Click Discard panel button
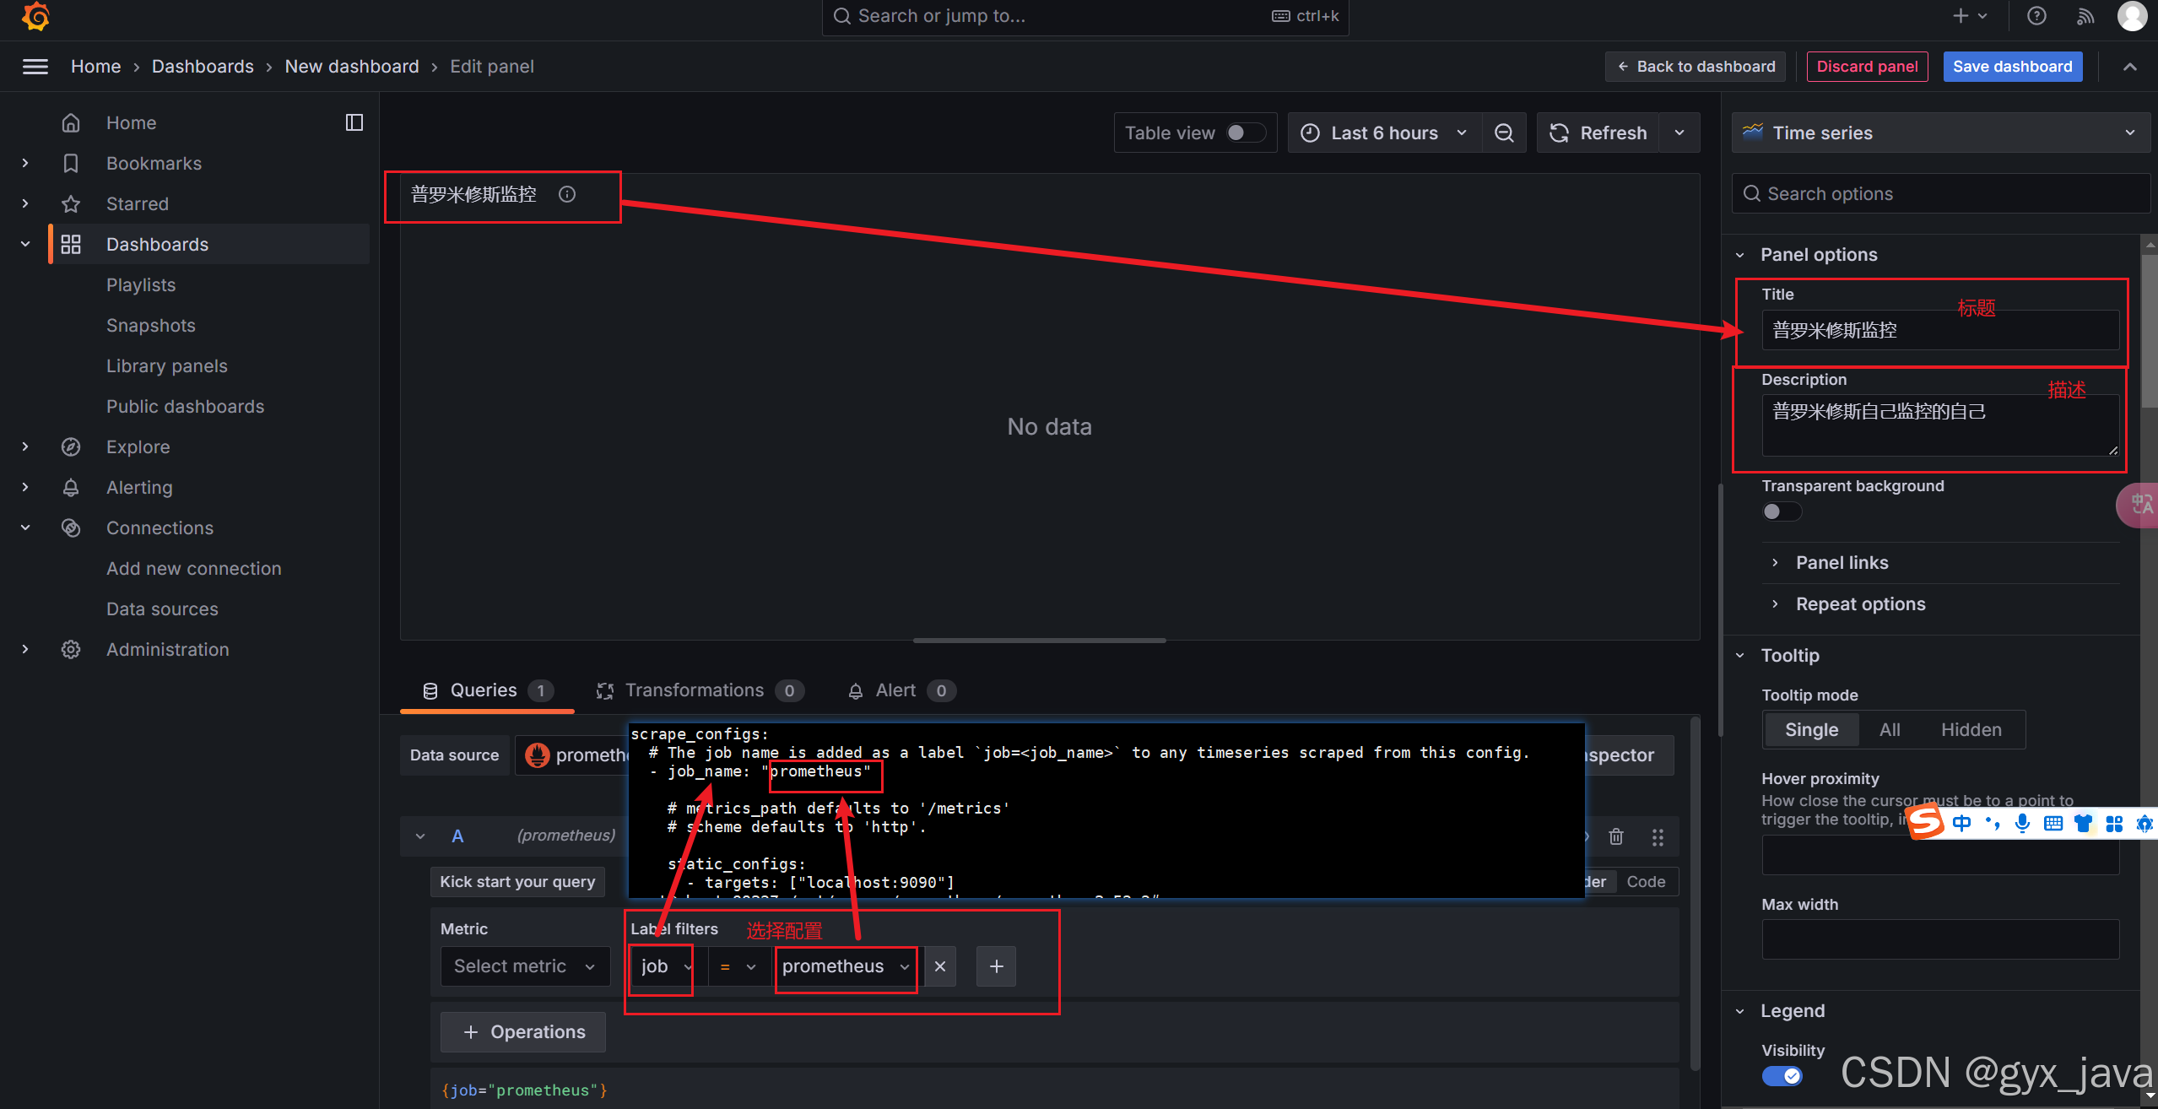The width and height of the screenshot is (2158, 1109). 1866,67
